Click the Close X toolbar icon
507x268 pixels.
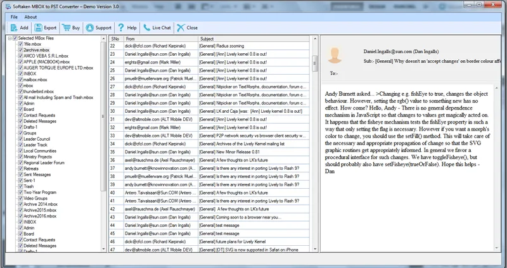(x=181, y=28)
